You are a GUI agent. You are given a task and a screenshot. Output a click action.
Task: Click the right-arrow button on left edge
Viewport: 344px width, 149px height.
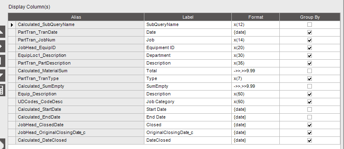2,46
